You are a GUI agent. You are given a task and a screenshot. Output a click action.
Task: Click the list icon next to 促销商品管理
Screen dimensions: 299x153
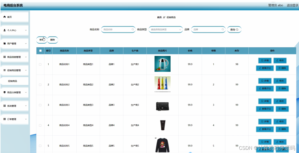5,70
